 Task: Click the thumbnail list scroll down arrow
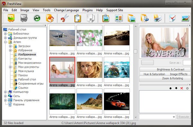point(135,117)
